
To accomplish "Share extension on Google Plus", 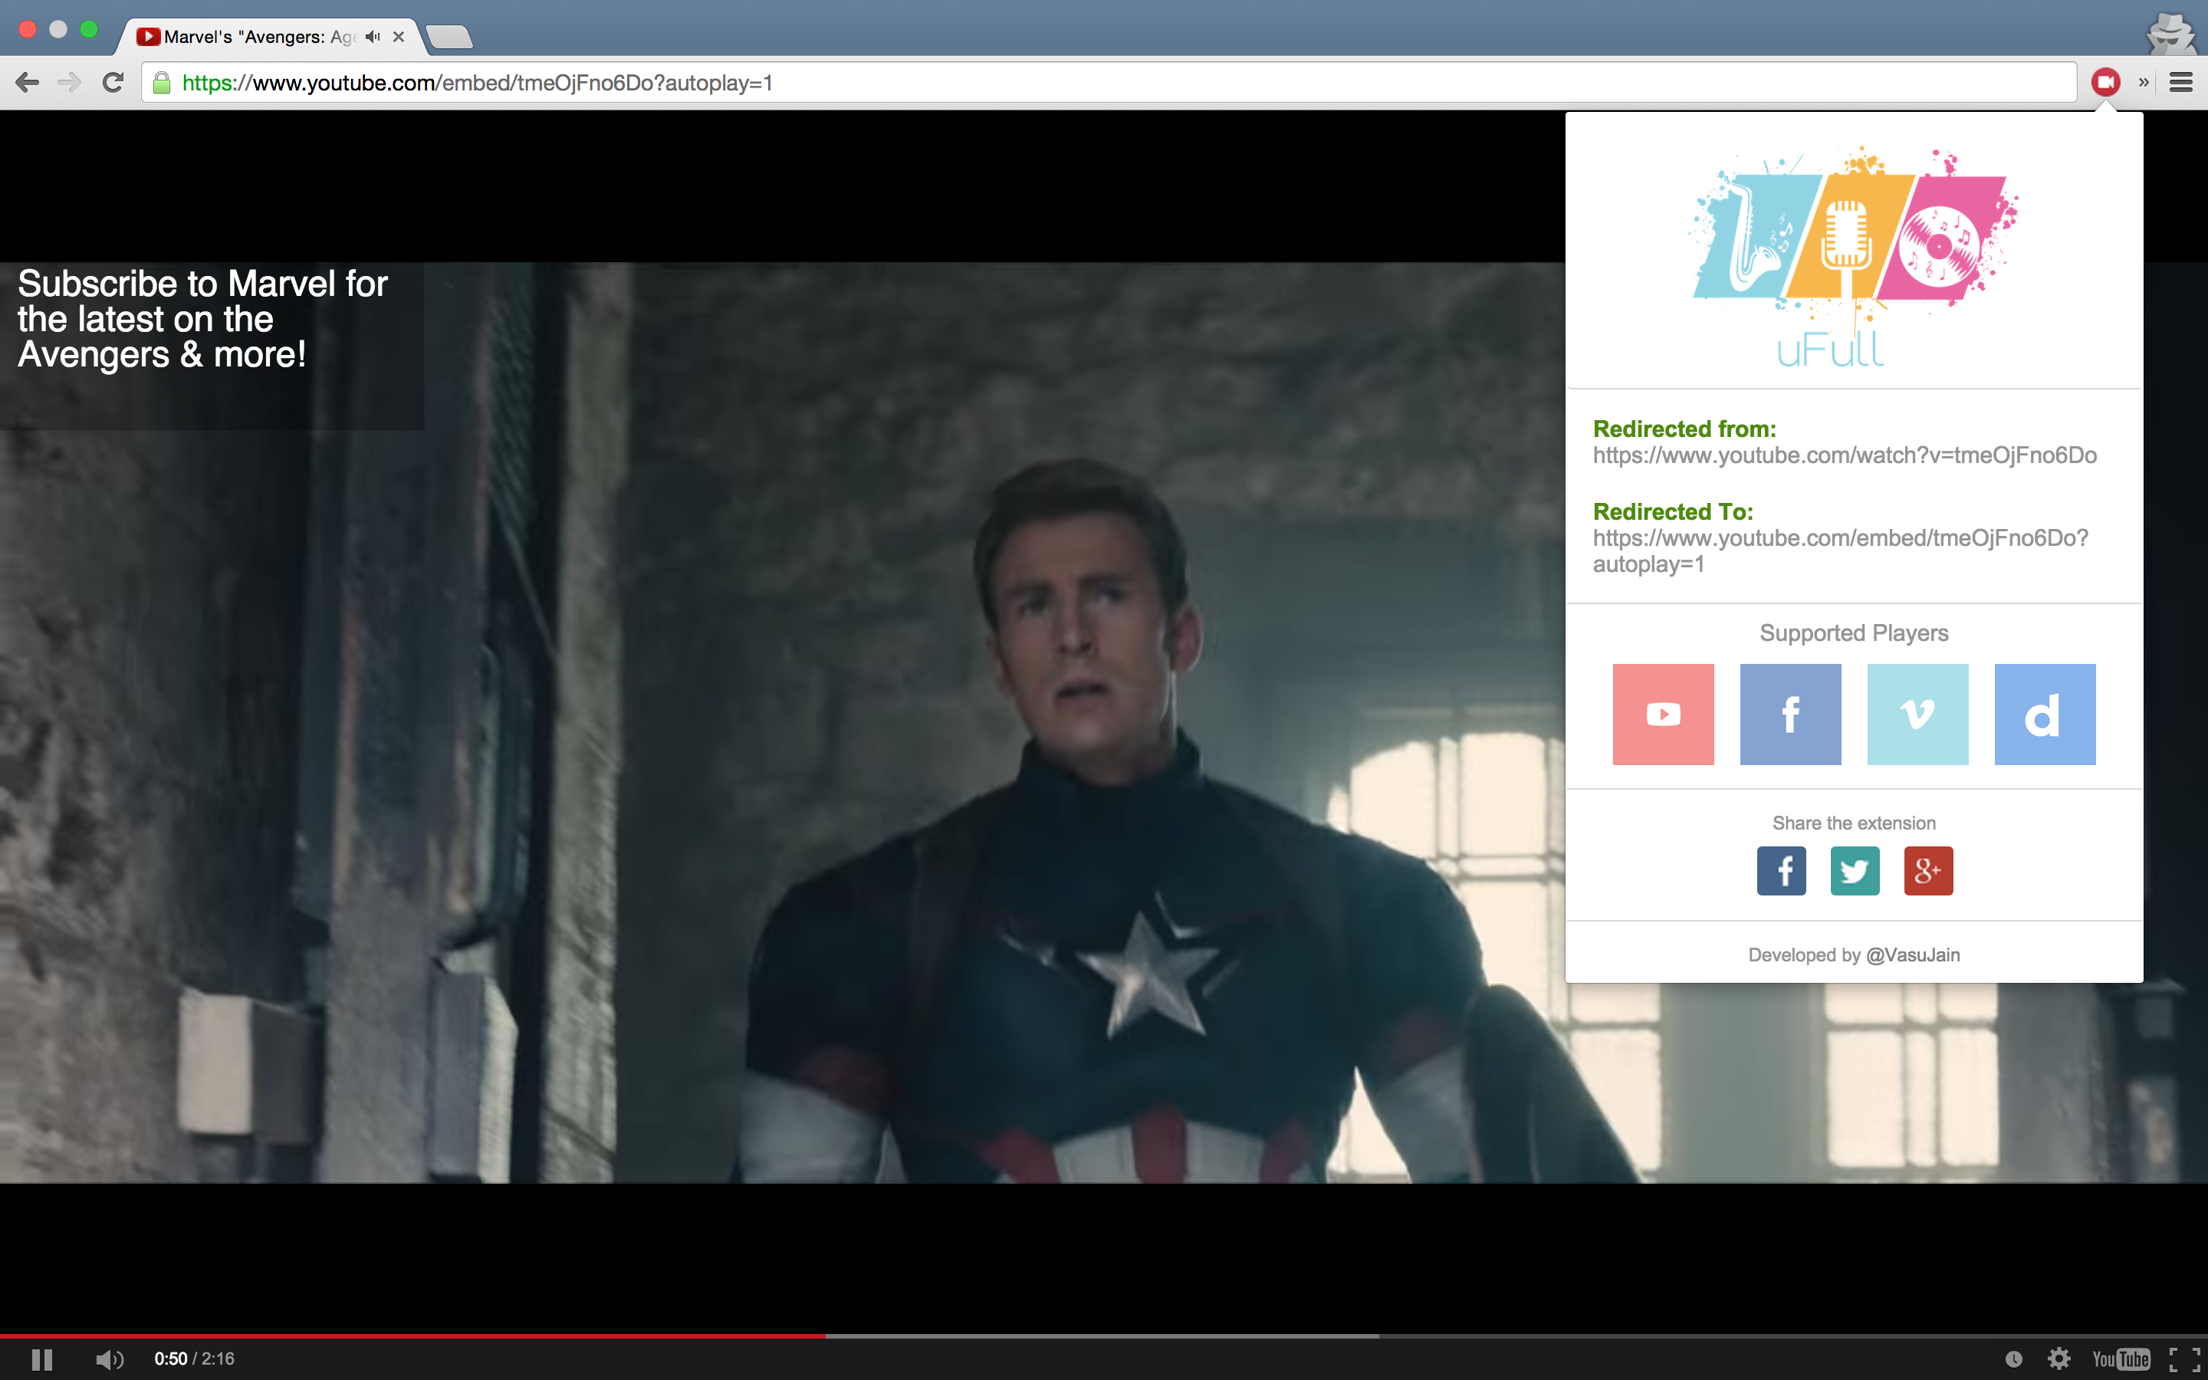I will [1928, 871].
